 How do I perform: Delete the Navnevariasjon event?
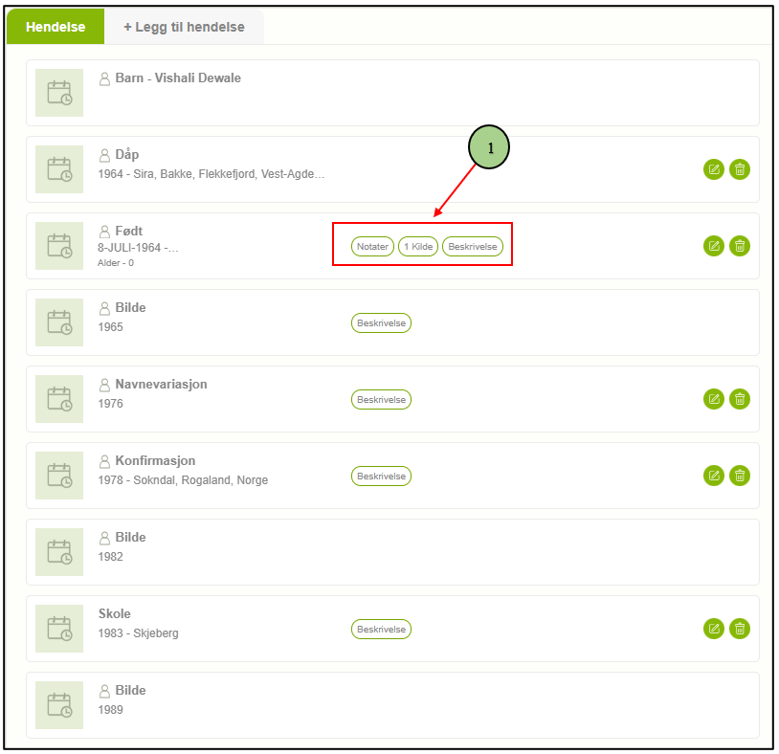point(740,399)
